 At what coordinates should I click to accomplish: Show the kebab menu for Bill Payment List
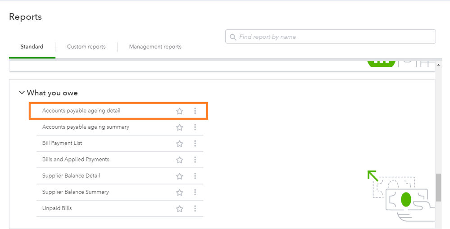click(x=195, y=144)
